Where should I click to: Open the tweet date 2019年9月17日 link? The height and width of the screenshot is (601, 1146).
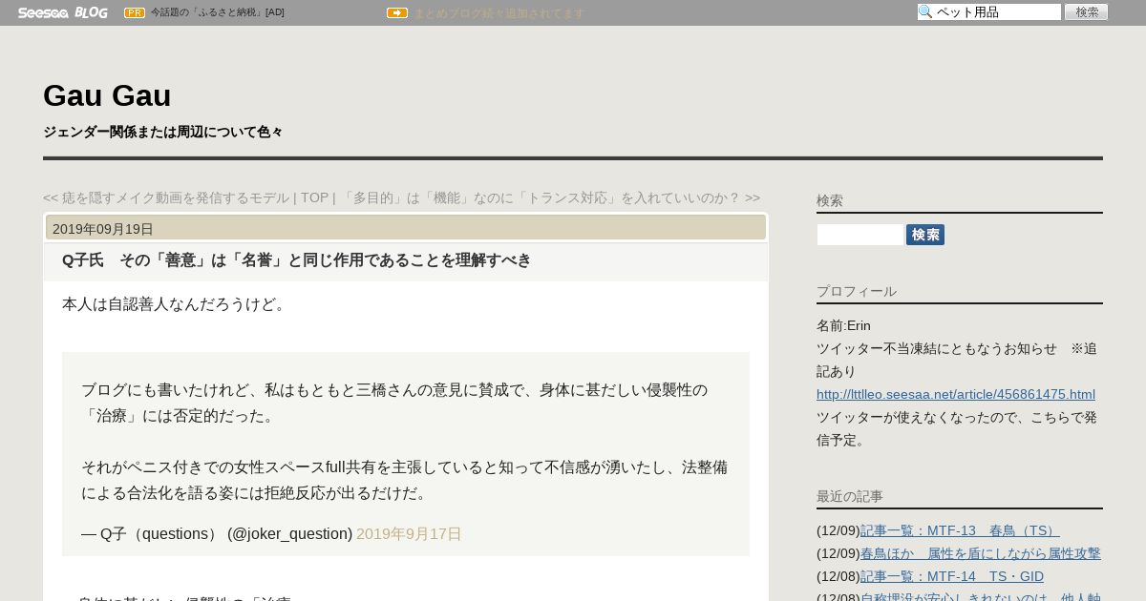pyautogui.click(x=409, y=534)
